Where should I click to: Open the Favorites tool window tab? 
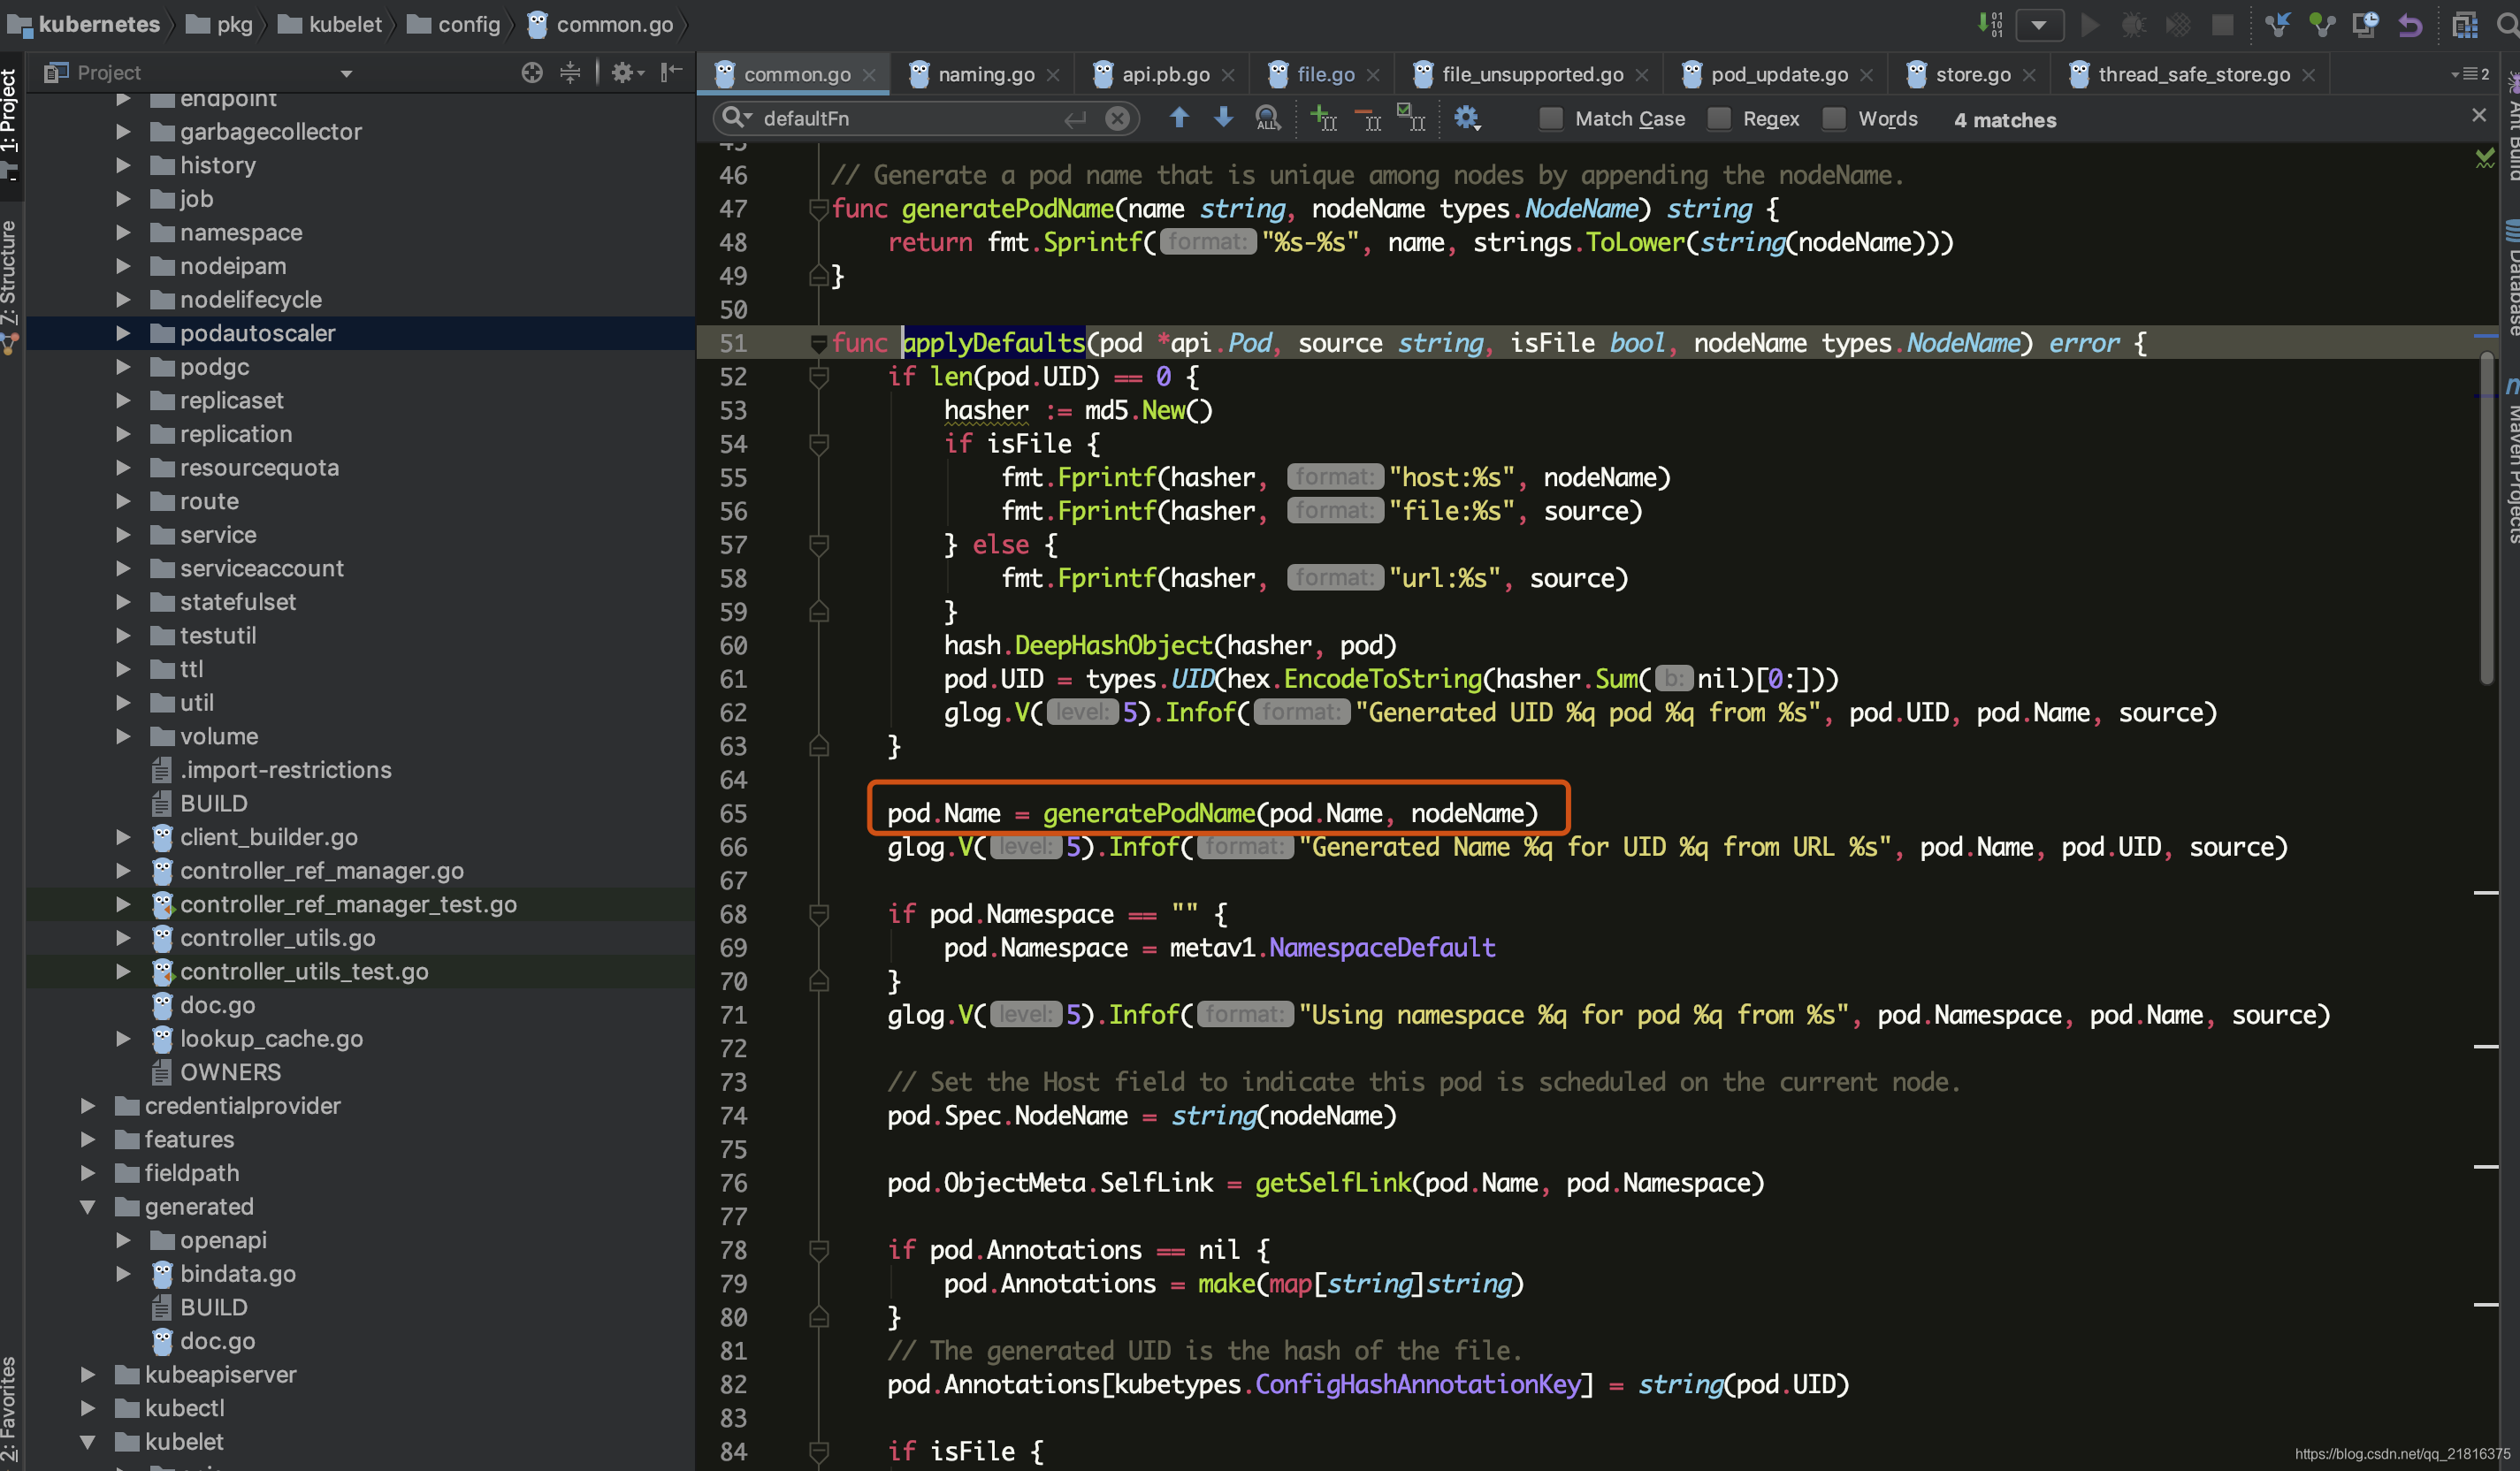coord(10,1408)
